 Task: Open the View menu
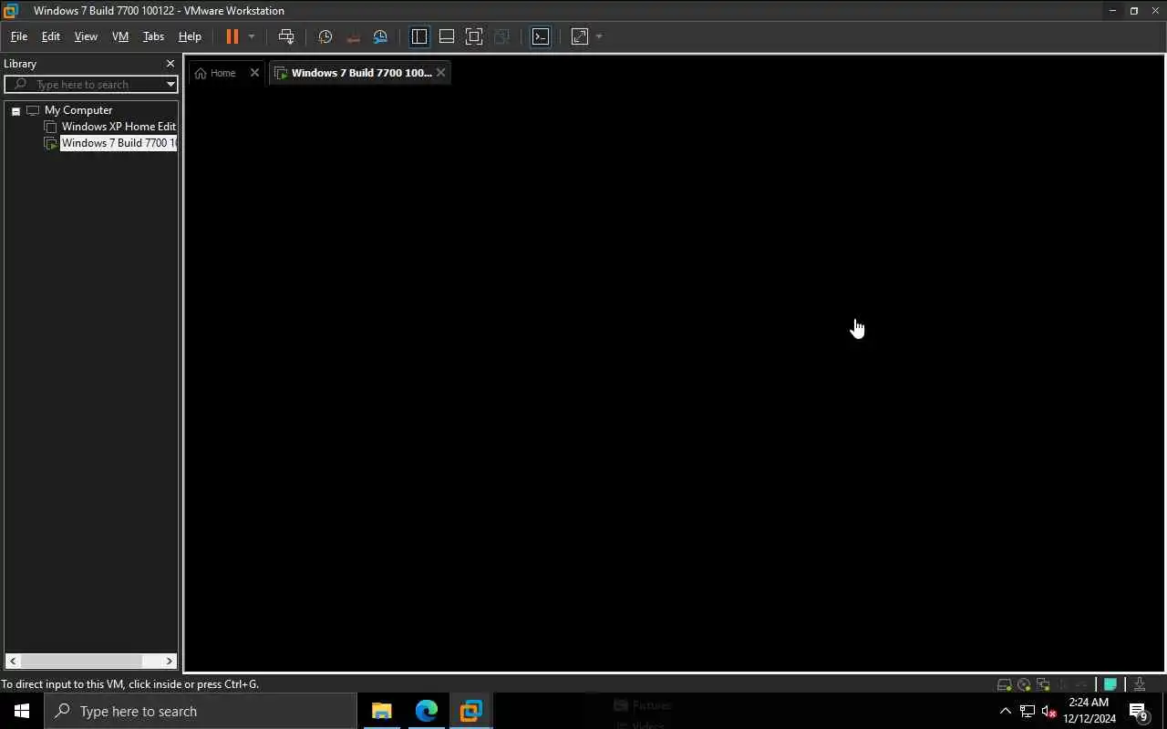point(86,36)
